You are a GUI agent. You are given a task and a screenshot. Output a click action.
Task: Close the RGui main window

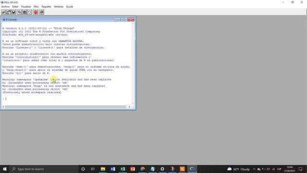coord(302,2)
